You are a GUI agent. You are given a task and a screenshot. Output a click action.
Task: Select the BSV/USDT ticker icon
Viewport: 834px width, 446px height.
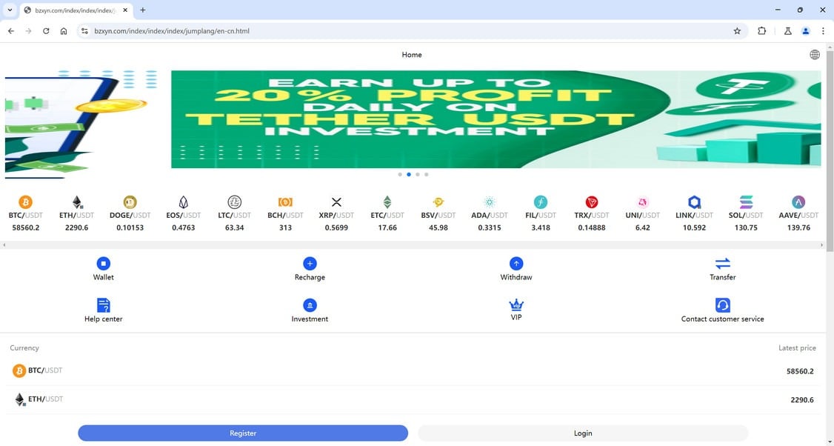(438, 202)
